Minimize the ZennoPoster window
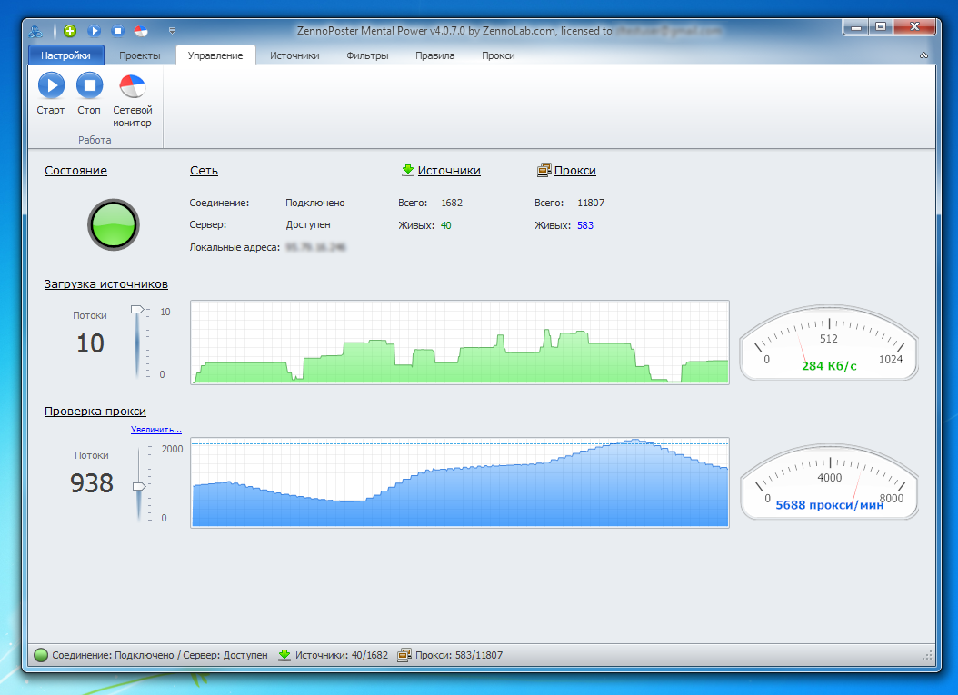Screen dimensions: 958x695 856,27
